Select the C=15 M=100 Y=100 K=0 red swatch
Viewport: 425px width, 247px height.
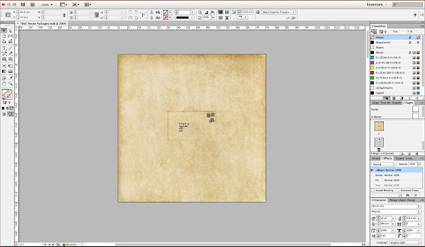[x=395, y=72]
